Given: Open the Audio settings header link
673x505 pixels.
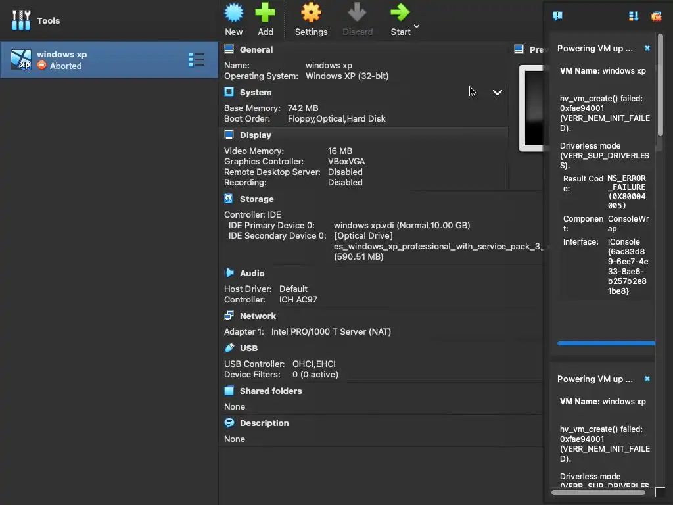Looking at the screenshot, I should pos(252,273).
